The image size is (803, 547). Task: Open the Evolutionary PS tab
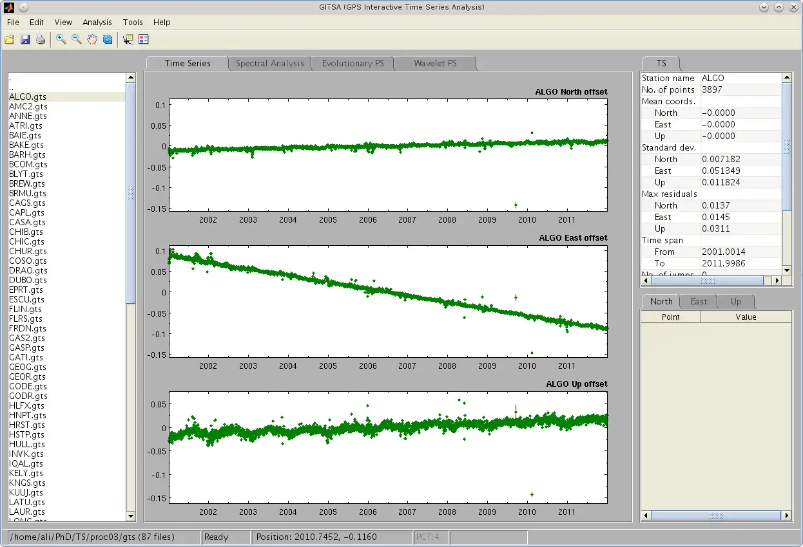[353, 63]
